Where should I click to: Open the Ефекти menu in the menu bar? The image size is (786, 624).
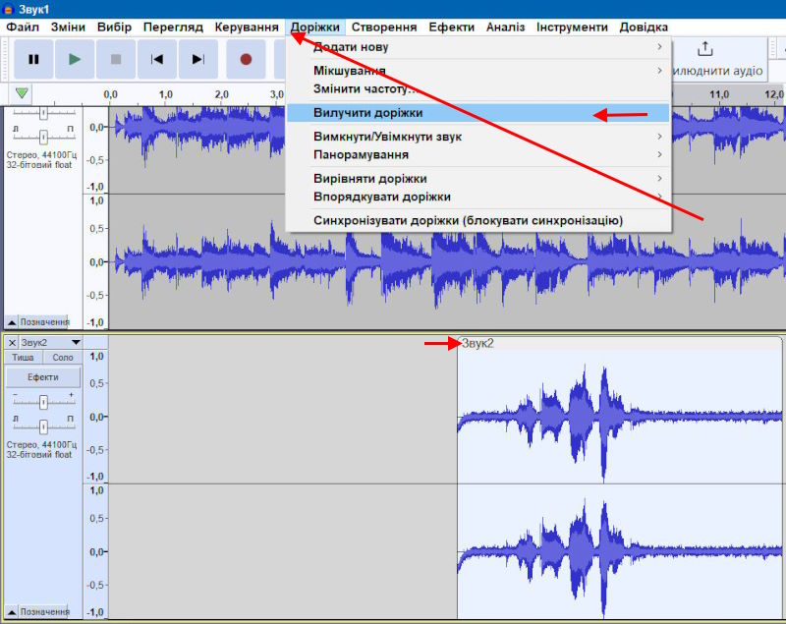(452, 28)
